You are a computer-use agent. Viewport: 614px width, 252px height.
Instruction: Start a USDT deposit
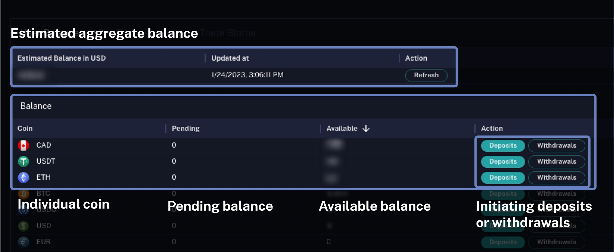coord(503,162)
